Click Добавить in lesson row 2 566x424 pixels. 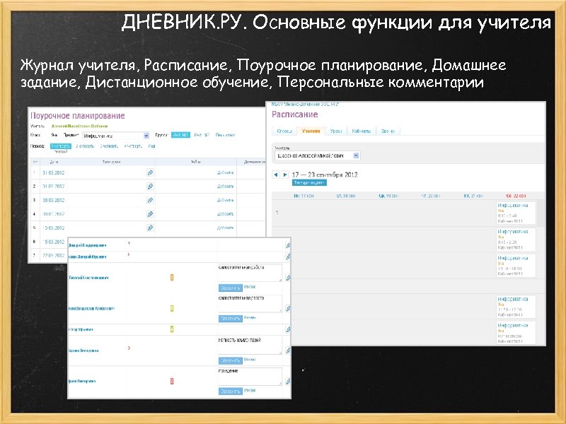point(225,187)
